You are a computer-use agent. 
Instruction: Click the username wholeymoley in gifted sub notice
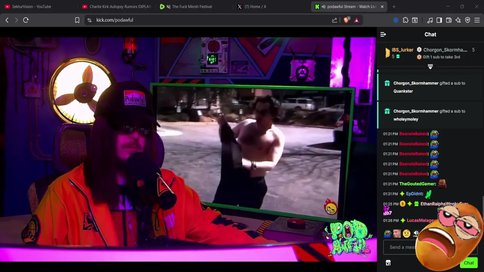(406, 119)
